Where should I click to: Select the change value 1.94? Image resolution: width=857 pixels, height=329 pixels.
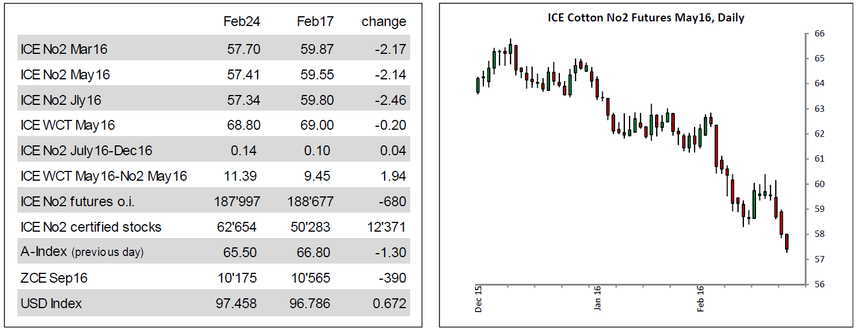click(x=393, y=176)
